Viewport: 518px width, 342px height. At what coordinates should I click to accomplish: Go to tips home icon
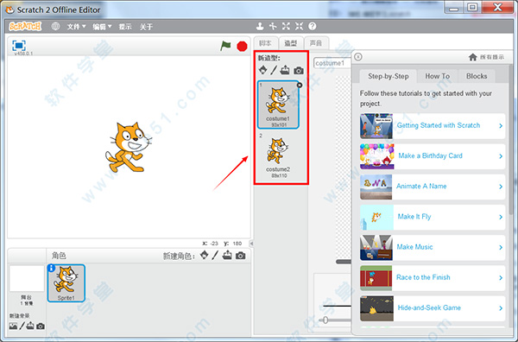point(473,57)
